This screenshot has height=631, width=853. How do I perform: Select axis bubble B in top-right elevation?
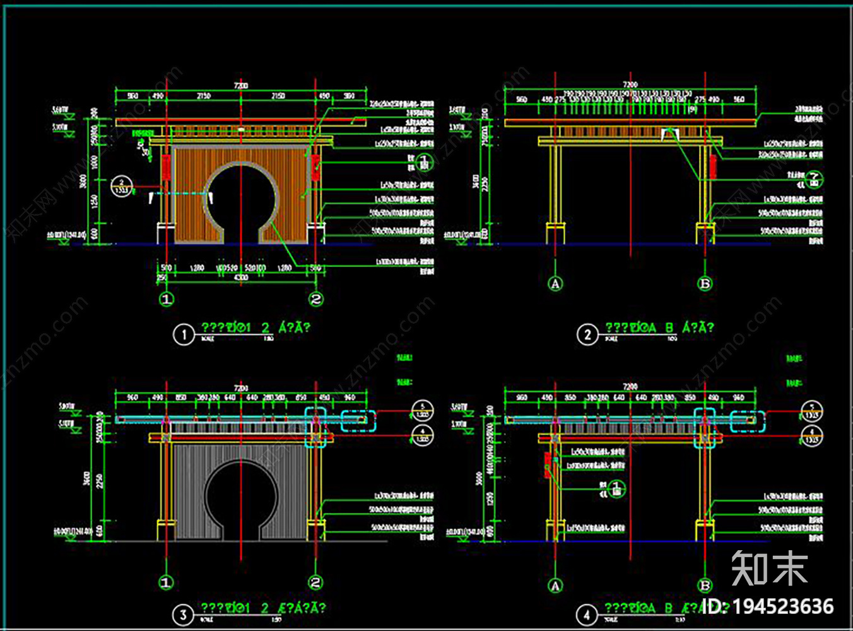[705, 284]
